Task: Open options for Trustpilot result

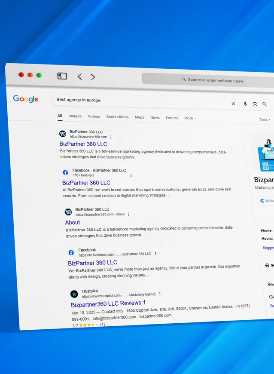Action: point(160,294)
